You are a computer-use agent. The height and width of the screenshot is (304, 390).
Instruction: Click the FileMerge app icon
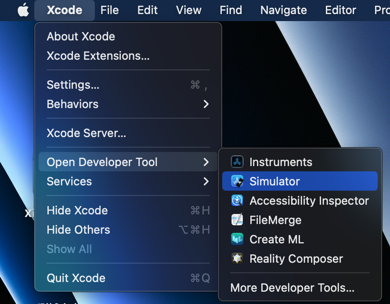click(237, 220)
